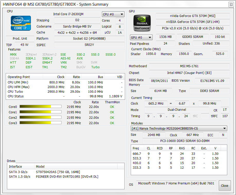This screenshot has height=195, width=236.
Task: Click the Unified: 336 shaders value
Action: pos(211,43)
